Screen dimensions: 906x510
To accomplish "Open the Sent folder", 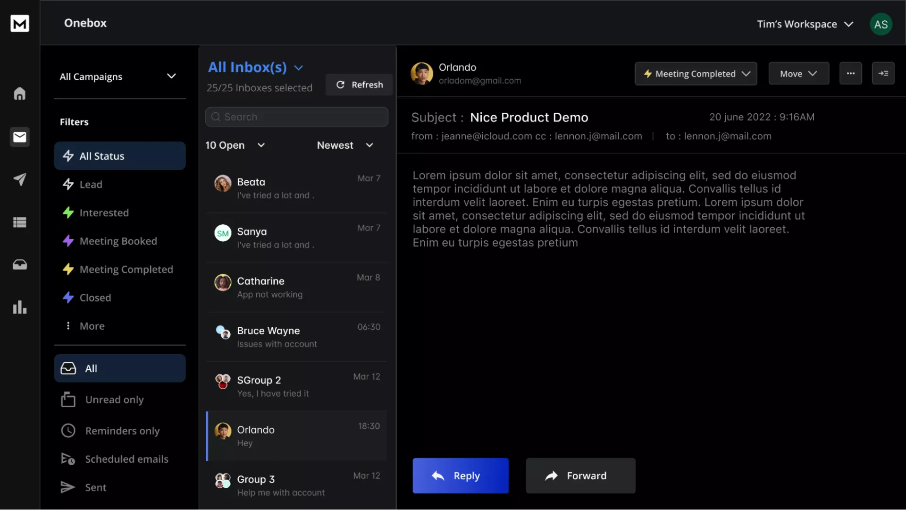I will (95, 487).
